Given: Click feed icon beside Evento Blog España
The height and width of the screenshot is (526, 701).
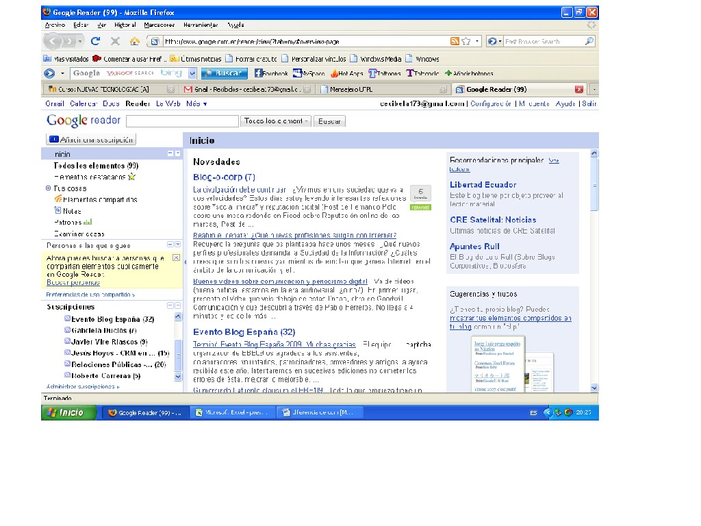Looking at the screenshot, I should 67,318.
